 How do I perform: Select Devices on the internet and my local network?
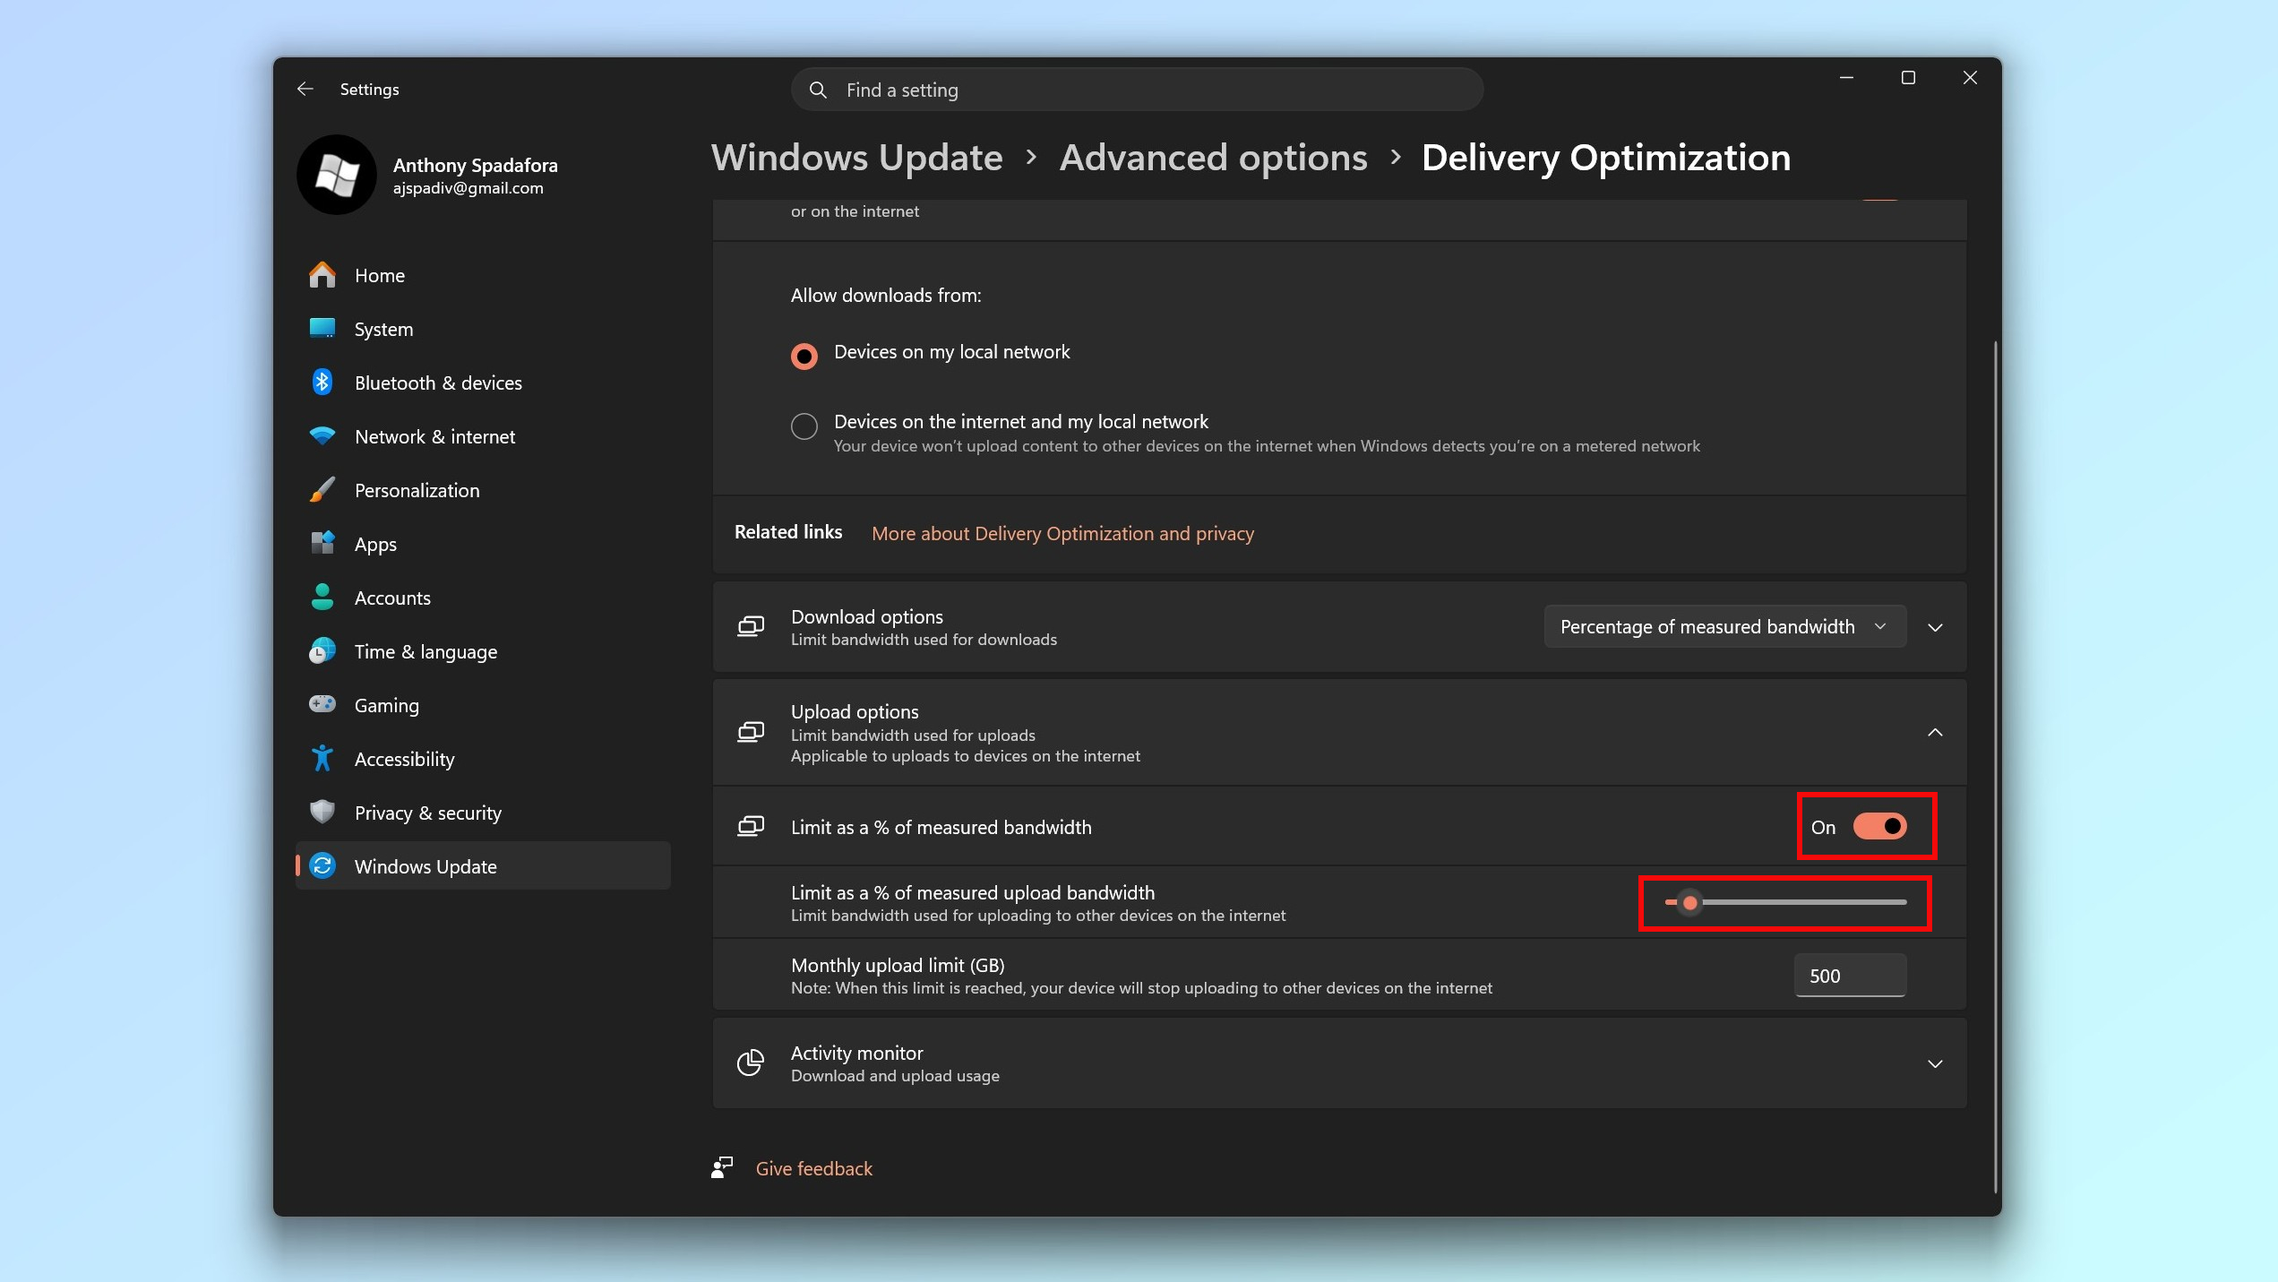pyautogui.click(x=804, y=426)
